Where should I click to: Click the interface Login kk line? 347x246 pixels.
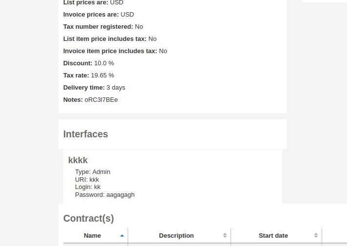(x=88, y=187)
